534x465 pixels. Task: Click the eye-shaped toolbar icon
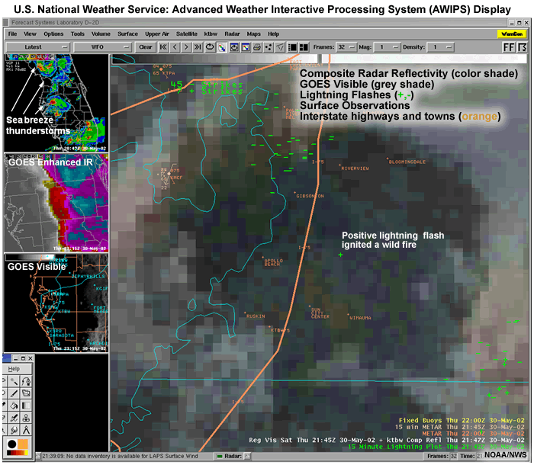pos(234,47)
